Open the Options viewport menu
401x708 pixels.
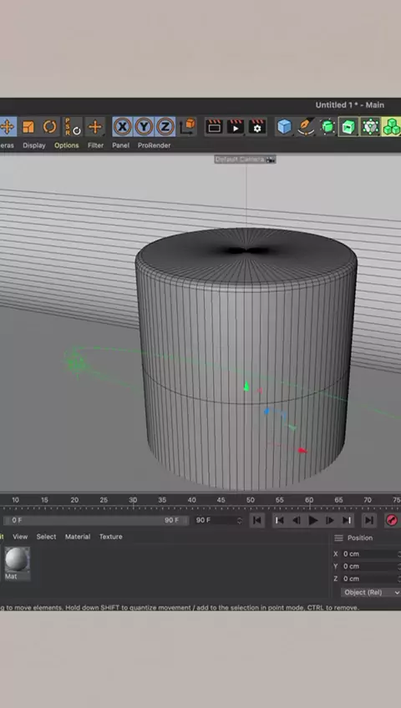66,145
